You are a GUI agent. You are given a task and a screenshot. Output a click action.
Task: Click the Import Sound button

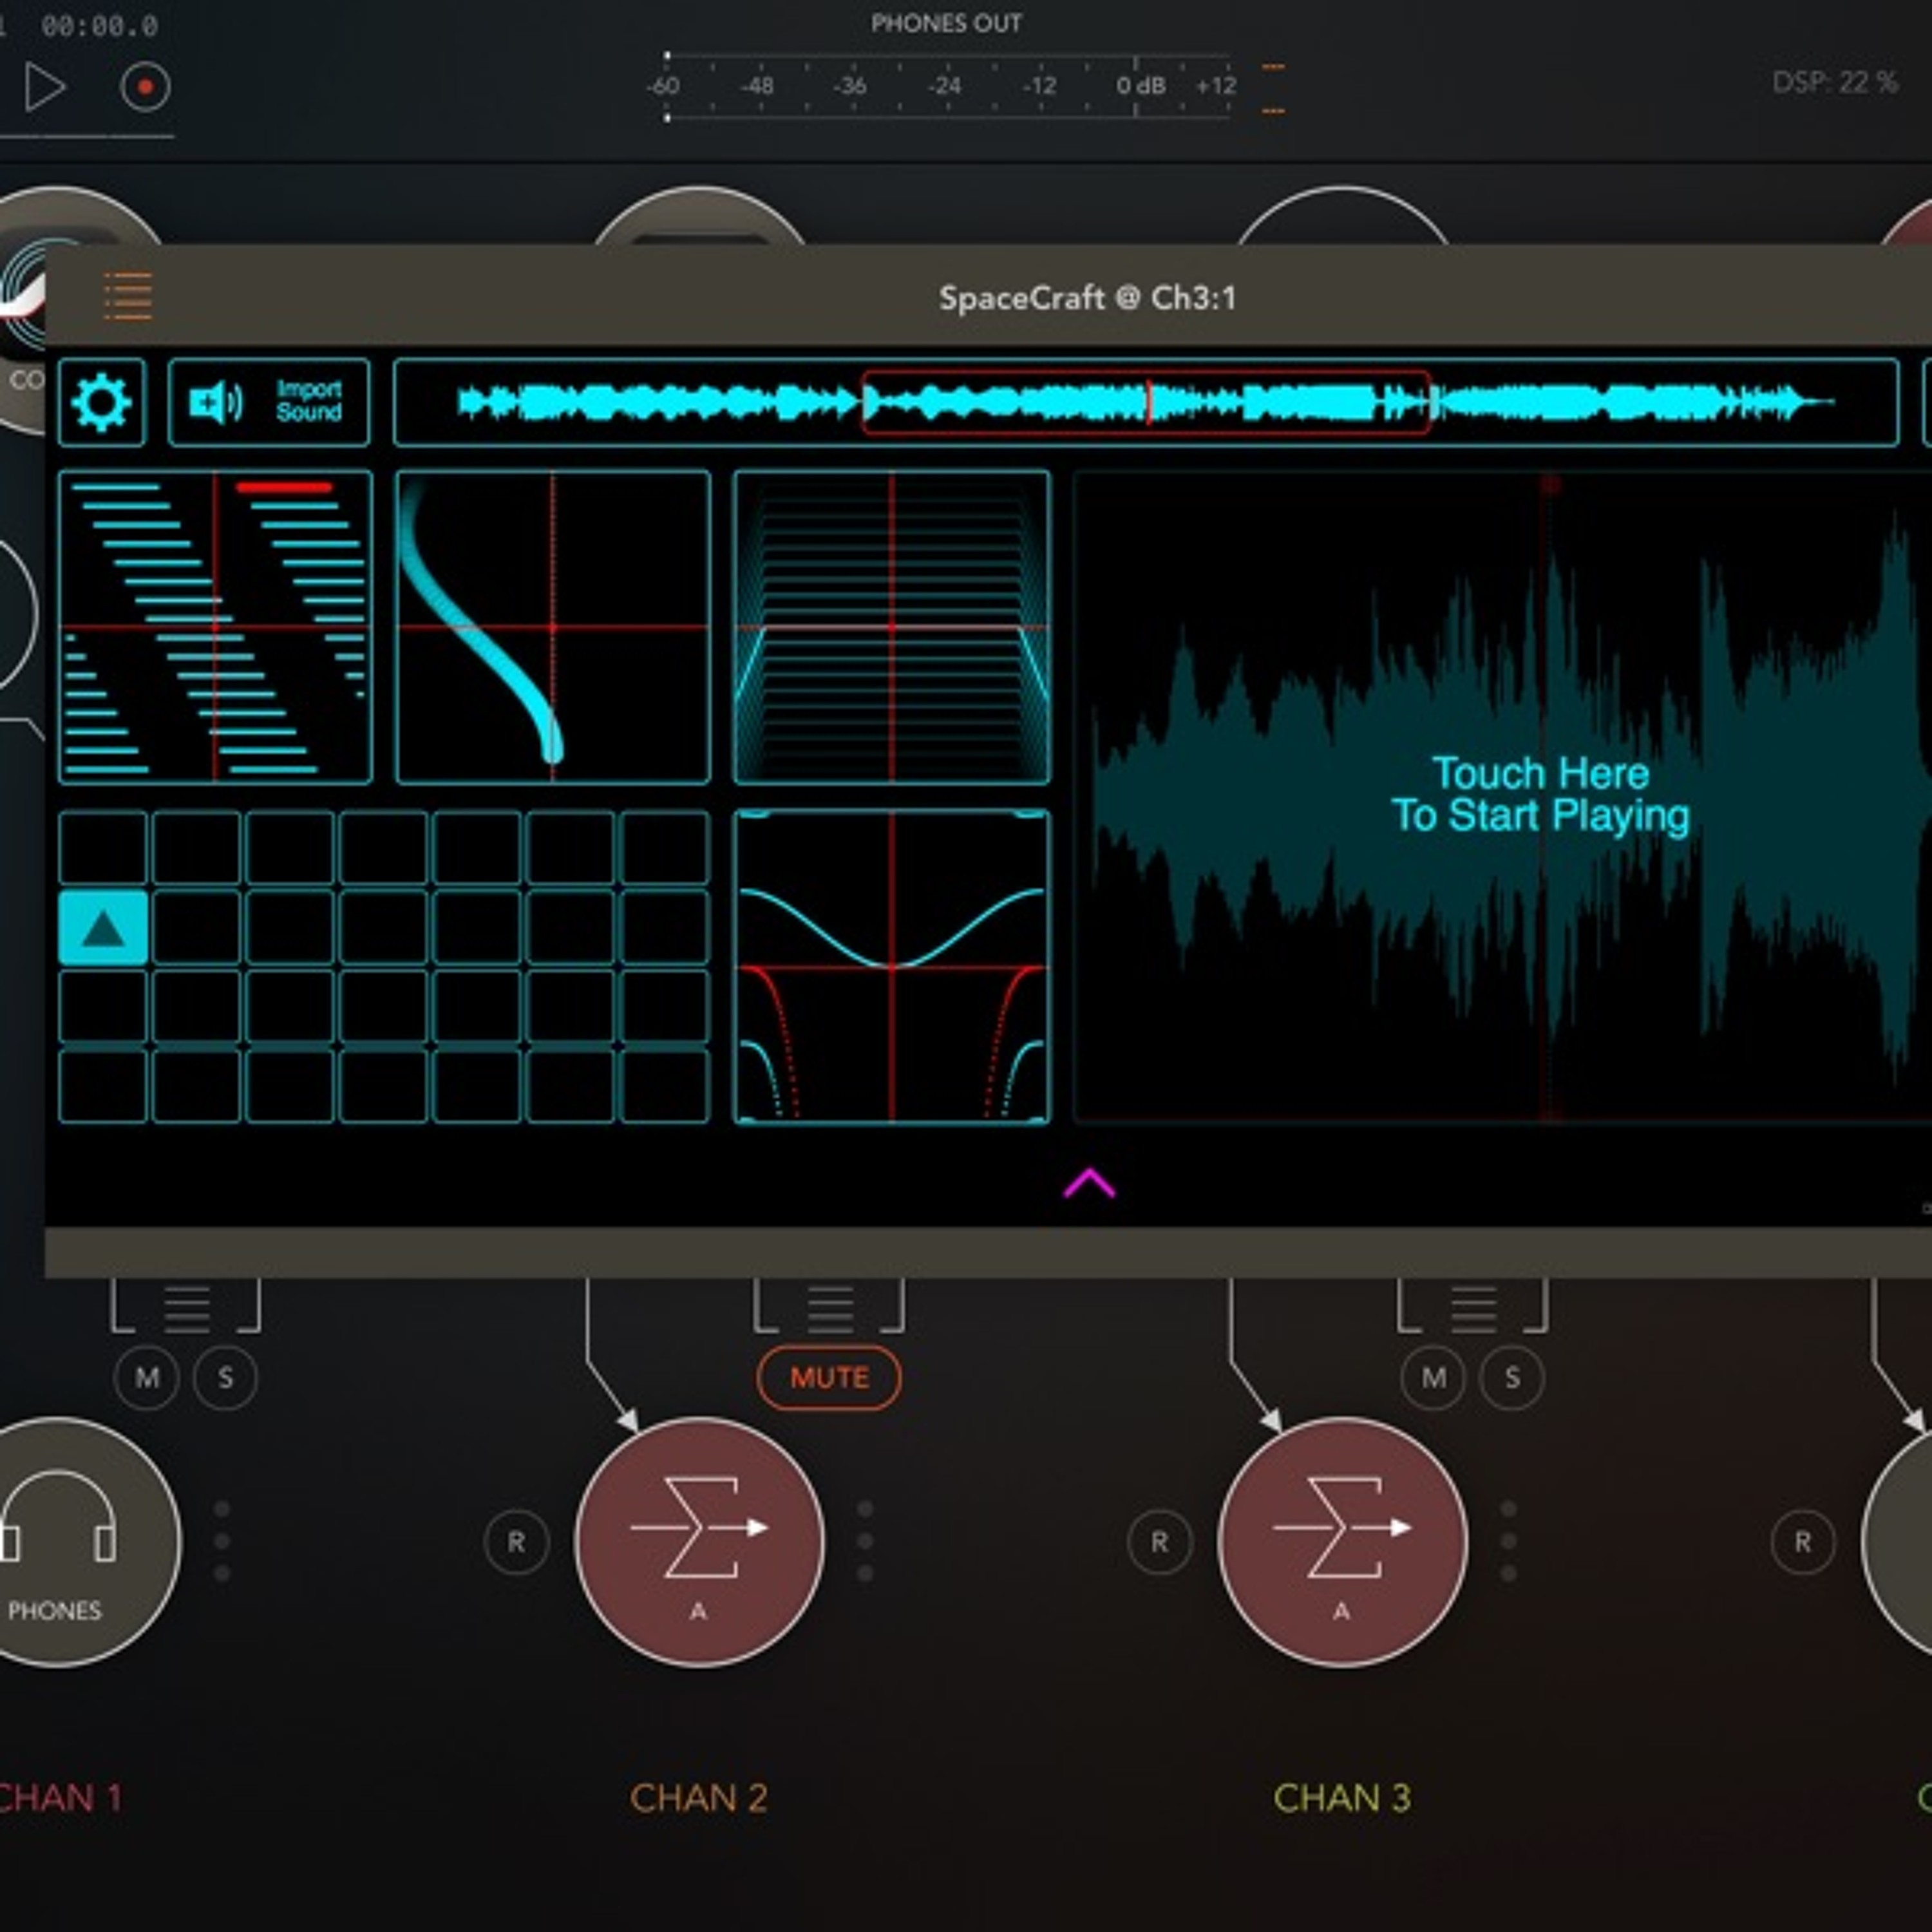tap(269, 402)
